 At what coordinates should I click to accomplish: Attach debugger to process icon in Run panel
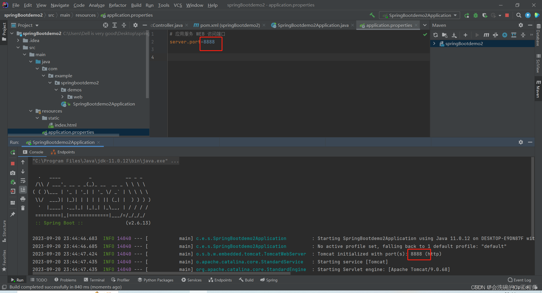[x=13, y=182]
